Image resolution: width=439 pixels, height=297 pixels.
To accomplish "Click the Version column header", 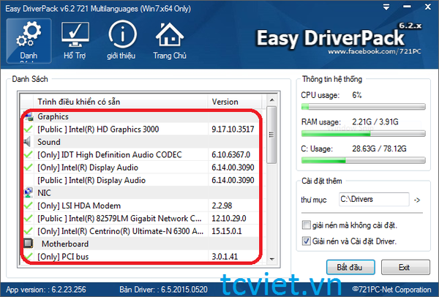I will click(235, 102).
